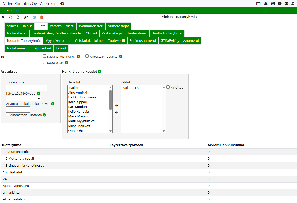Click the magnifier search icon in toolbar
The image size is (297, 203).
[x=10, y=17]
